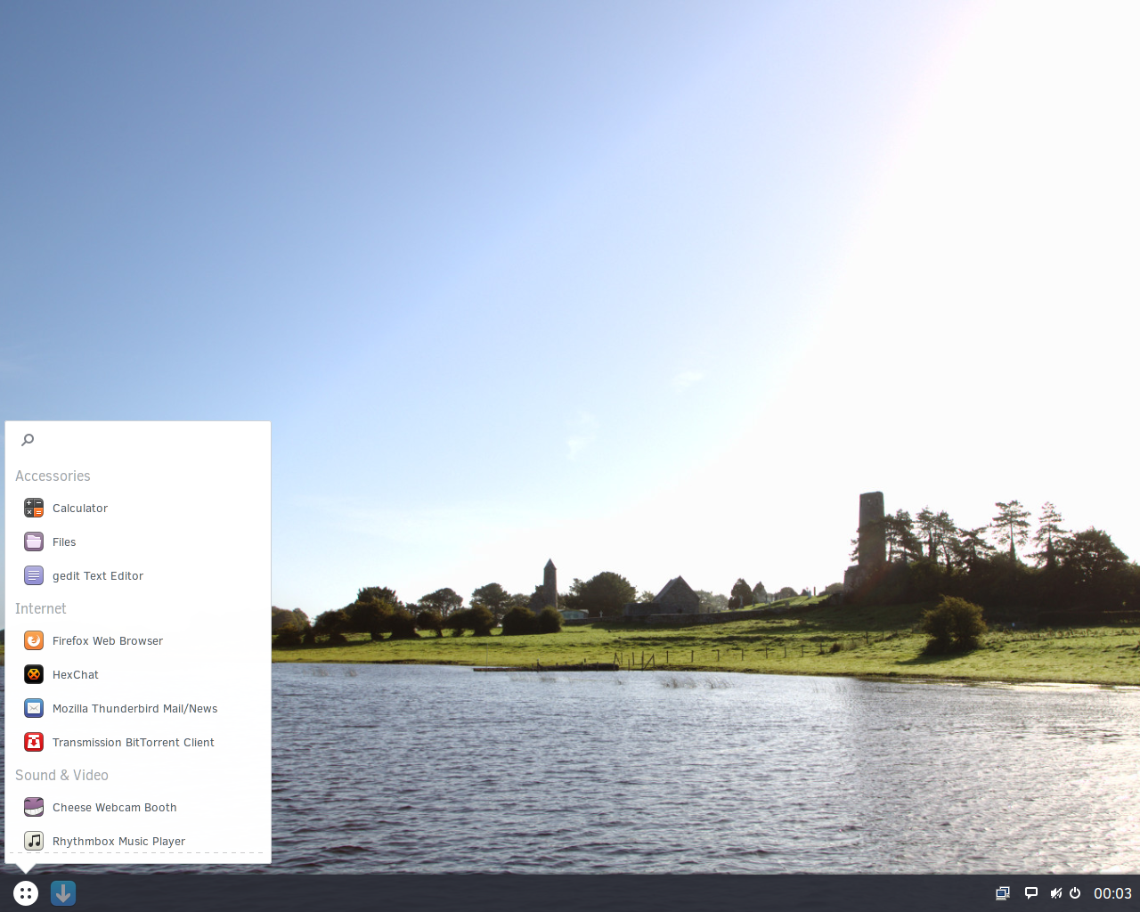Image resolution: width=1140 pixels, height=912 pixels.
Task: Start gedit Text Editor
Action: click(x=138, y=575)
